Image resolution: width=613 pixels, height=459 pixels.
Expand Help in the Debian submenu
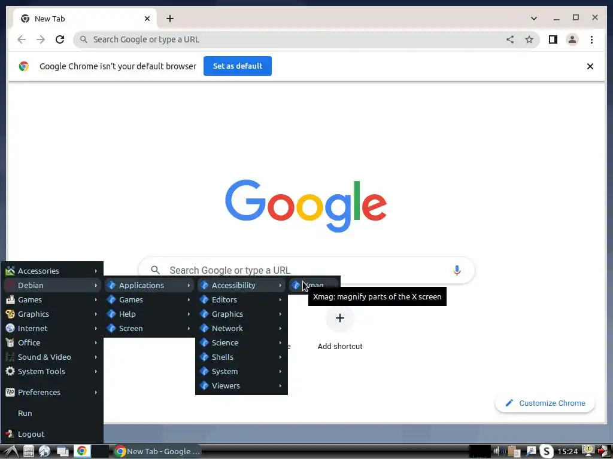149,314
